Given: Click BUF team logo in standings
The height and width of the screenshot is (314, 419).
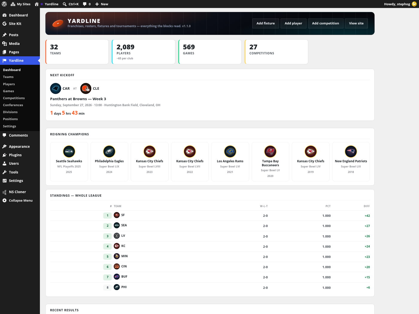Looking at the screenshot, I should click(x=117, y=277).
